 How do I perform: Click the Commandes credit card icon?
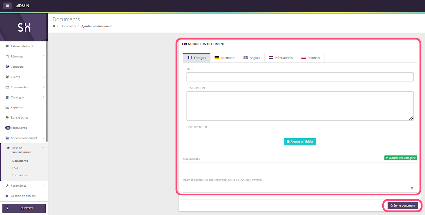pos(7,87)
